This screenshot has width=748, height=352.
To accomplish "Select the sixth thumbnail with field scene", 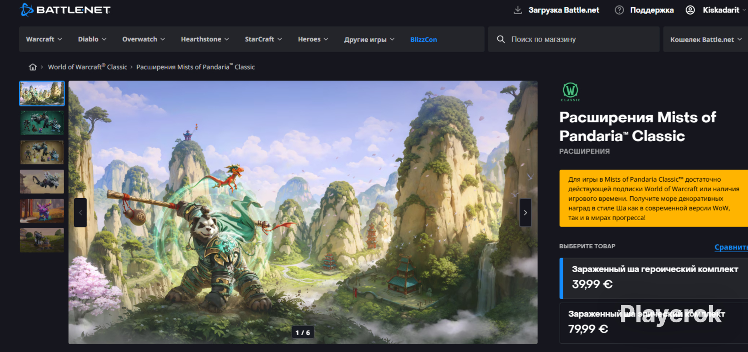I will 42,240.
